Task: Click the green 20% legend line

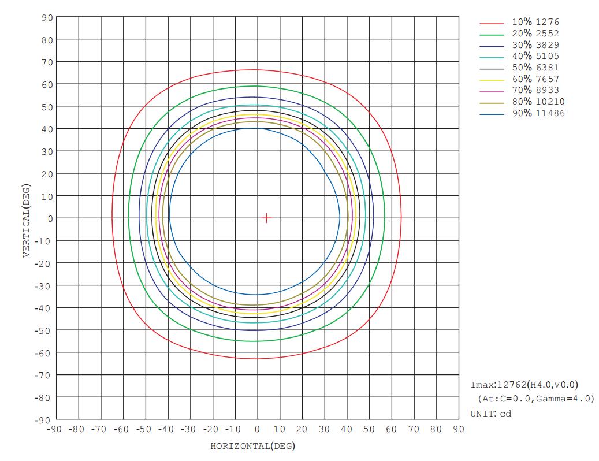Action: click(x=492, y=35)
